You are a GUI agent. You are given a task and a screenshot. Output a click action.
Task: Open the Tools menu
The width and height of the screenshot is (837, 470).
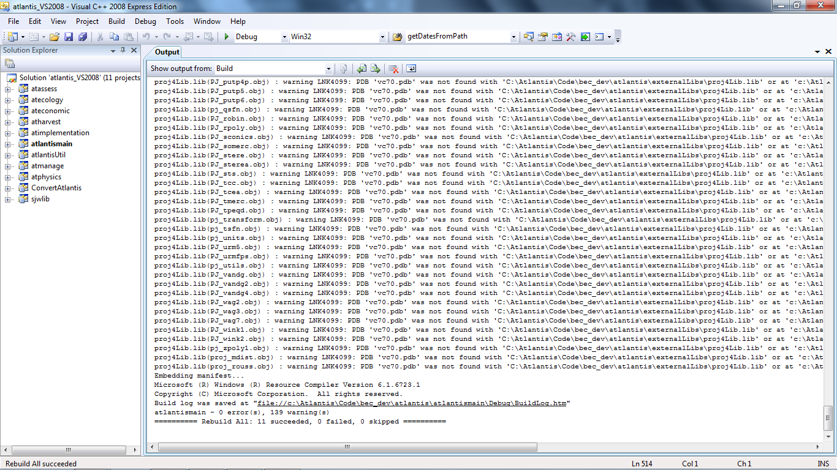pos(175,21)
